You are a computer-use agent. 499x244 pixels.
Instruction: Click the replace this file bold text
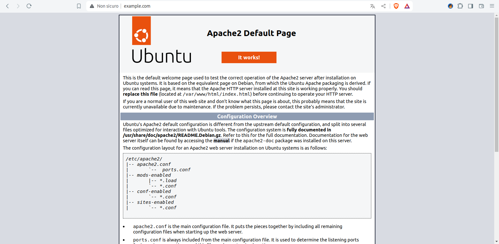(140, 94)
